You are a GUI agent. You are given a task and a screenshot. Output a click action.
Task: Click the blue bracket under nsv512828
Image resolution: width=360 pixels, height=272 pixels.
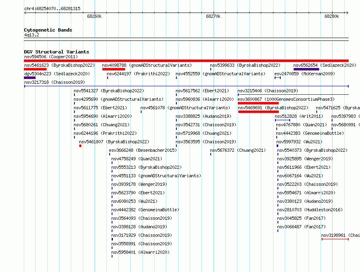282,120
